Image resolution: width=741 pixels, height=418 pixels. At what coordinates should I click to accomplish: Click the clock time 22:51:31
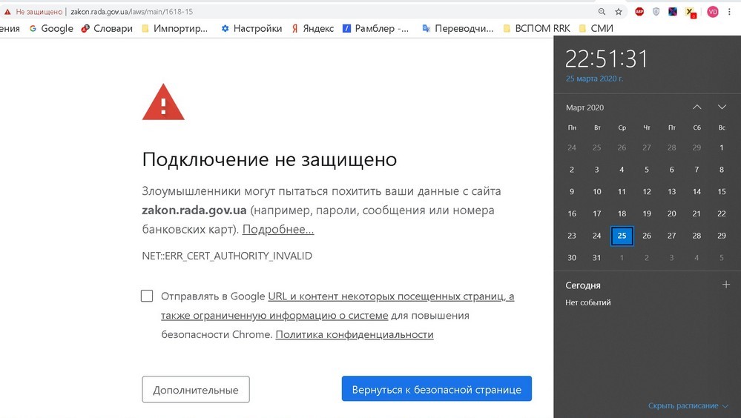606,59
